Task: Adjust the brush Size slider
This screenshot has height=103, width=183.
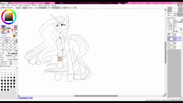Action: click(x=12, y=56)
